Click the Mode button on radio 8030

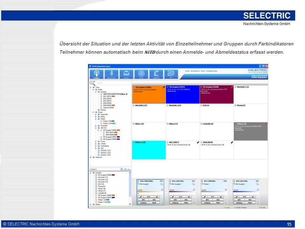tap(154, 203)
